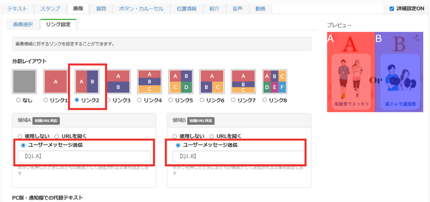Image resolution: width=430 pixels, height=202 pixels.
Task: Open the 画像選択 sub-tab
Action: point(23,24)
